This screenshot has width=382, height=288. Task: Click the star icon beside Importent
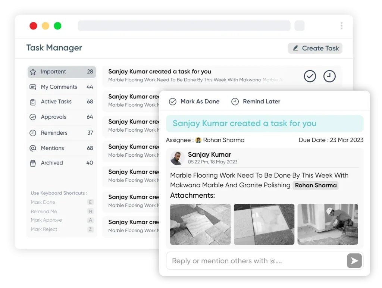[x=33, y=72]
